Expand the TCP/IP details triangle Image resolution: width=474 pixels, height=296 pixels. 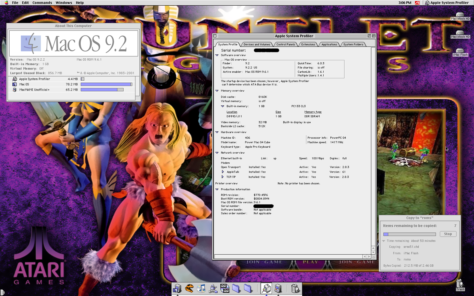pos(223,177)
